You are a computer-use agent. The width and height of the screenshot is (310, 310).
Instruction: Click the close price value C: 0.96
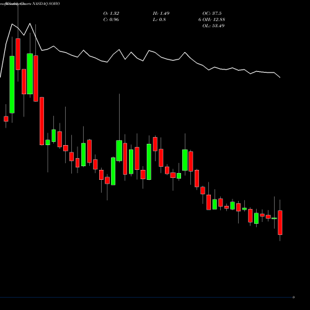(111, 20)
